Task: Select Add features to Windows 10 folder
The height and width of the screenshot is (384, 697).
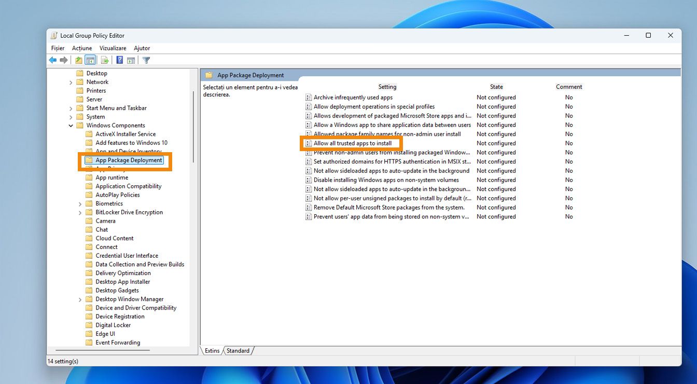Action: pos(132,143)
